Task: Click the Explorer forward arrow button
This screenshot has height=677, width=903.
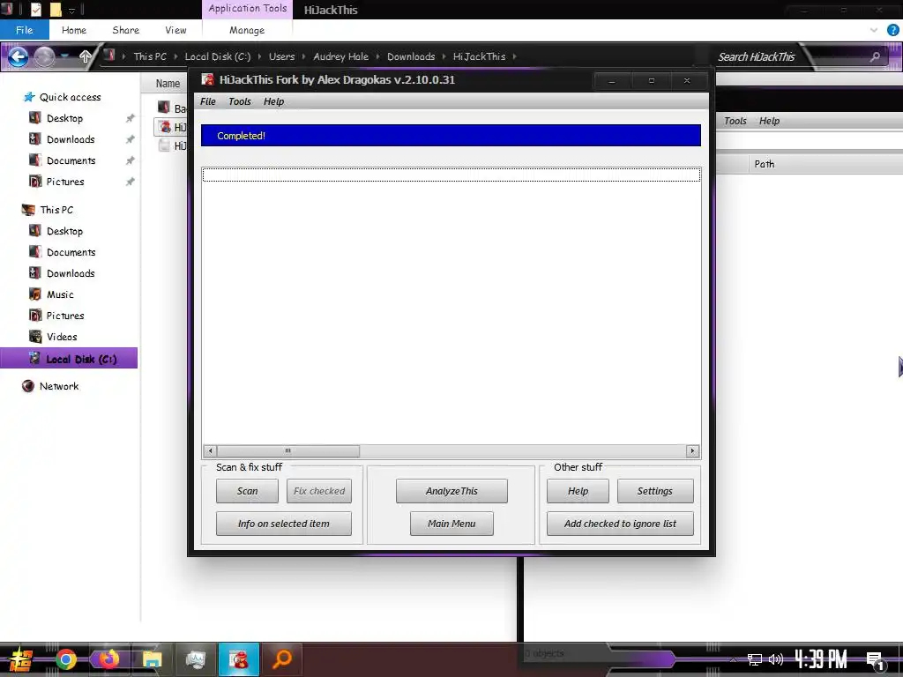Action: (x=44, y=56)
